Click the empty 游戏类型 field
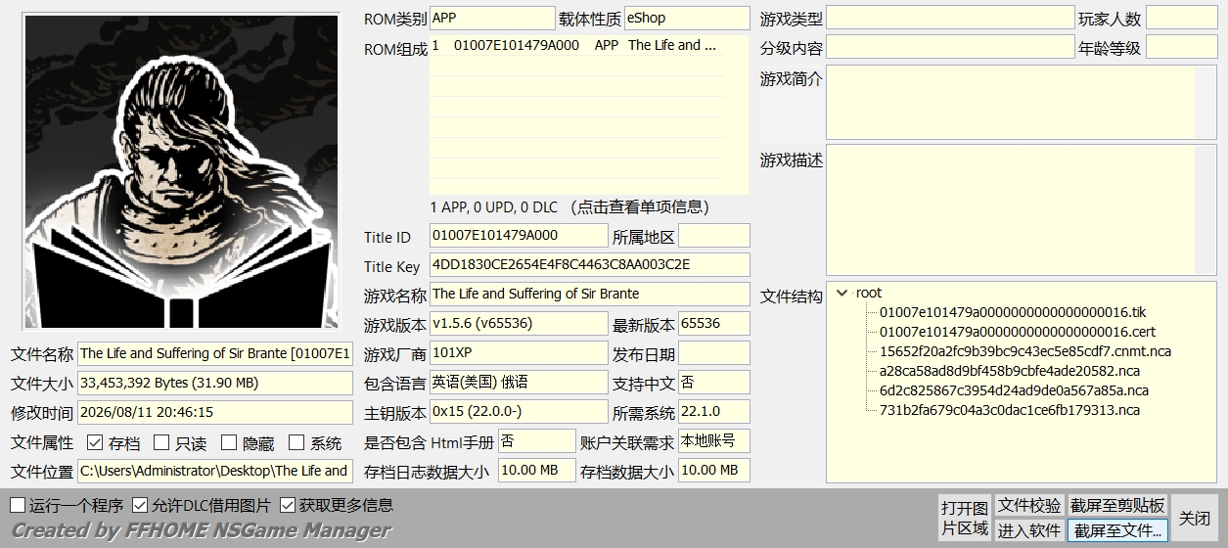This screenshot has width=1228, height=548. coord(950,18)
